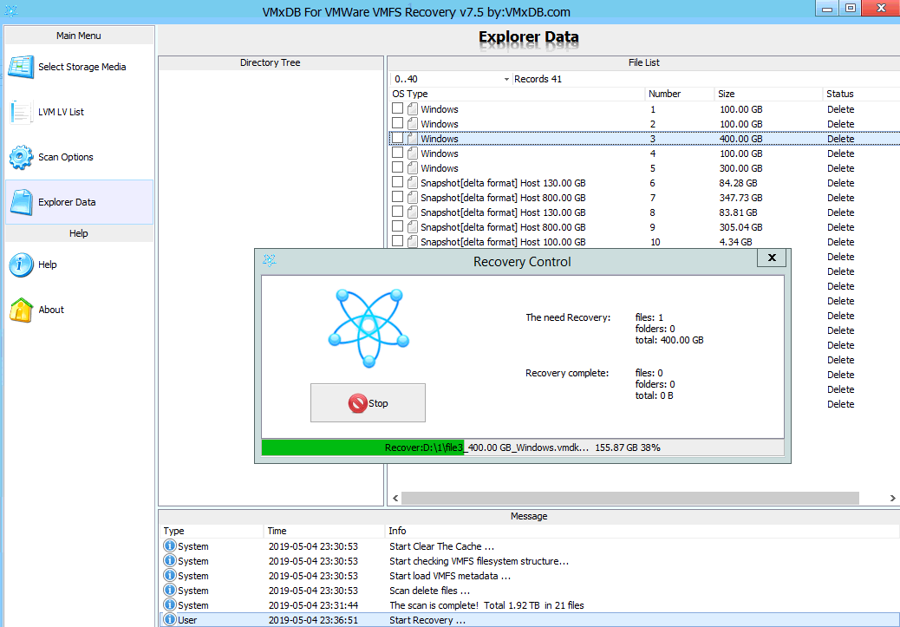Click the "Records 41" label
The image size is (900, 627).
coord(538,79)
